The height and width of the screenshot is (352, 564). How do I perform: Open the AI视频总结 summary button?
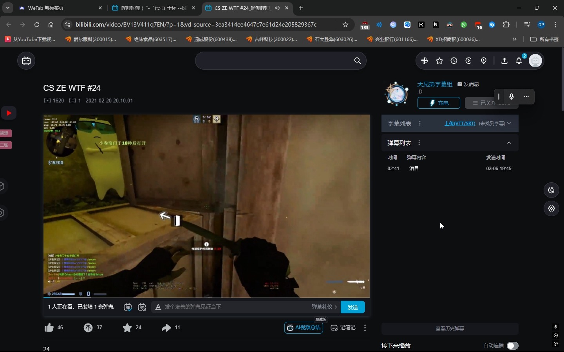click(x=304, y=328)
